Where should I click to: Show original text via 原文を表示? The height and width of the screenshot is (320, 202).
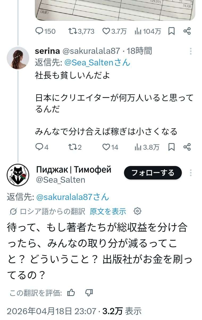point(108,212)
